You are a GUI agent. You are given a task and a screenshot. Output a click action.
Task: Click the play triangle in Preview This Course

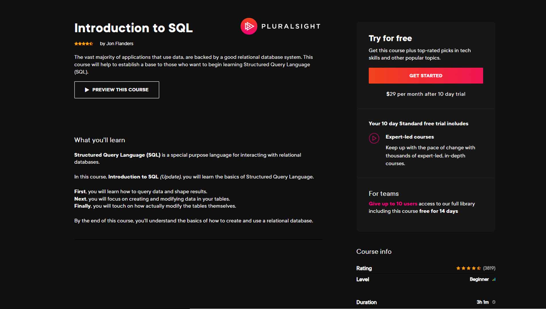coord(87,90)
